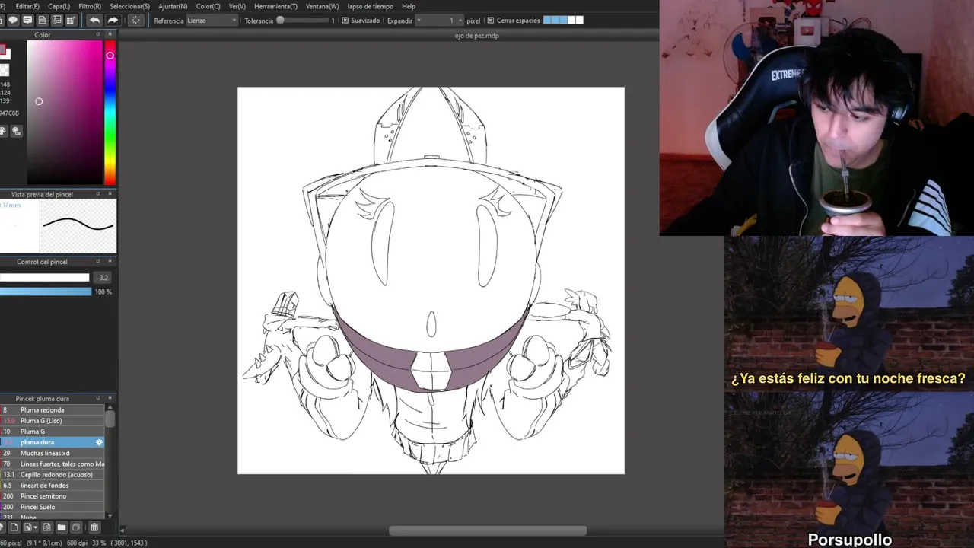Open the Expandir dropdown arrow
This screenshot has height=548, width=974.
(421, 21)
